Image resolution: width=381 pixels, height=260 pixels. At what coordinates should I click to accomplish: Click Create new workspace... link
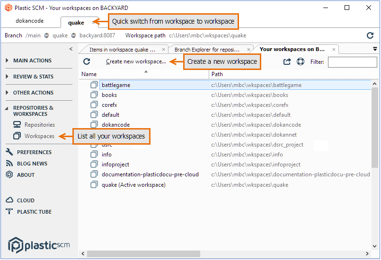click(x=136, y=61)
